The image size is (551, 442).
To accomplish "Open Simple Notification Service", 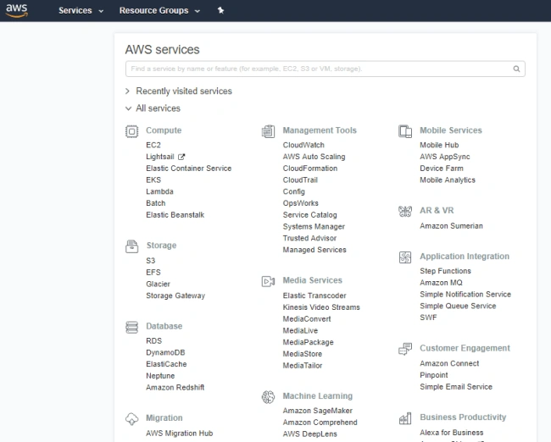I will coord(465,295).
